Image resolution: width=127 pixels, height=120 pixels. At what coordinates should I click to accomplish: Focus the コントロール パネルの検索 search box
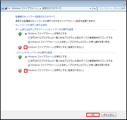[112, 8]
